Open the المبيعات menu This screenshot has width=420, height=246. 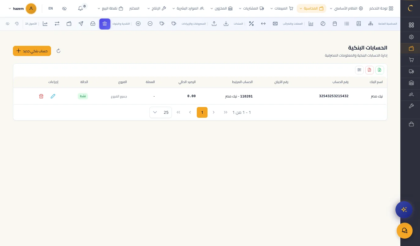(282, 8)
